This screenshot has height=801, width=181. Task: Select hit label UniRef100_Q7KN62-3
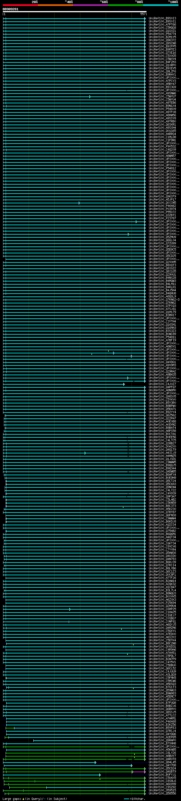164,300
